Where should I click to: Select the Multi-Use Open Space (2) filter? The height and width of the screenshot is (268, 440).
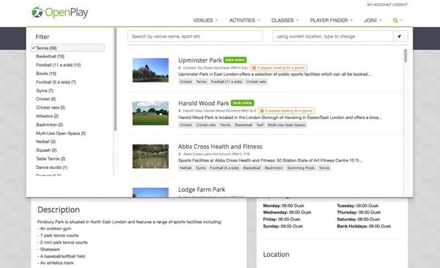[61, 133]
